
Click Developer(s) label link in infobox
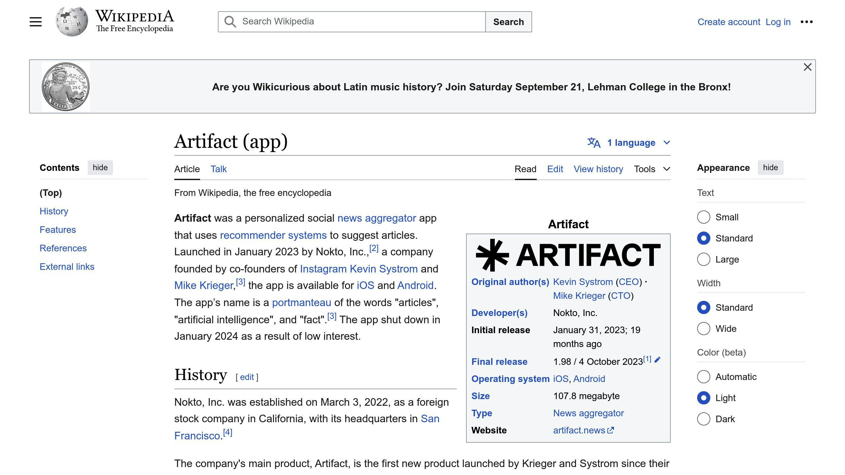click(499, 313)
